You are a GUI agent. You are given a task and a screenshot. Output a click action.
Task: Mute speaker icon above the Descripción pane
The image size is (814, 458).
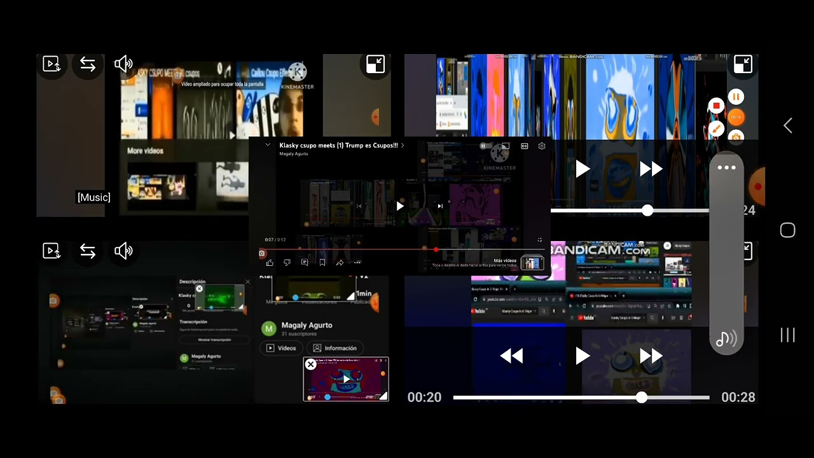[x=123, y=251]
